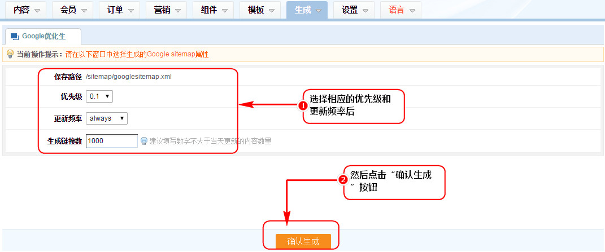The height and width of the screenshot is (252, 605).
Task: Open the 营销 menu
Action: click(167, 10)
